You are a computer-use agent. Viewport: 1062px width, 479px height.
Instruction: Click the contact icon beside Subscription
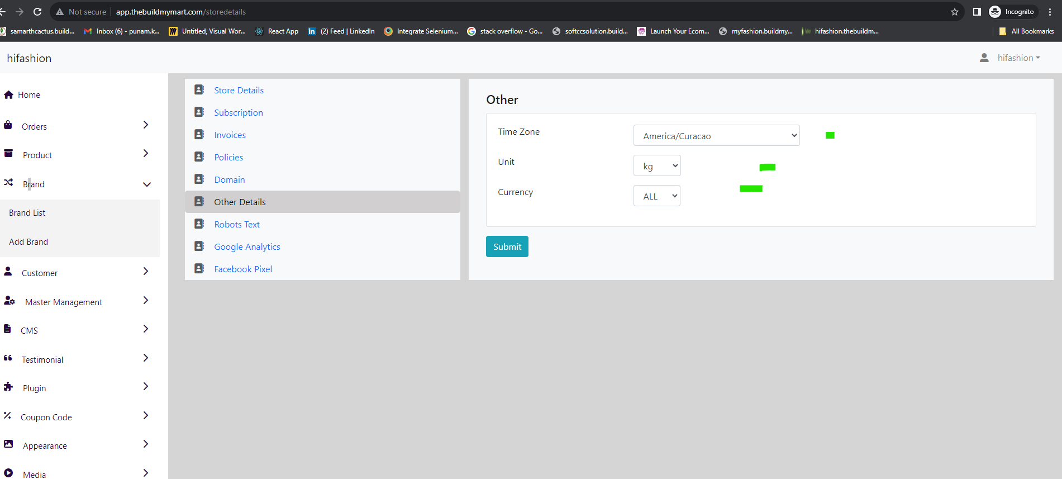(199, 112)
